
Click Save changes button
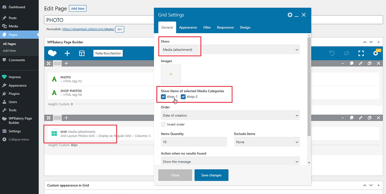coord(211,175)
